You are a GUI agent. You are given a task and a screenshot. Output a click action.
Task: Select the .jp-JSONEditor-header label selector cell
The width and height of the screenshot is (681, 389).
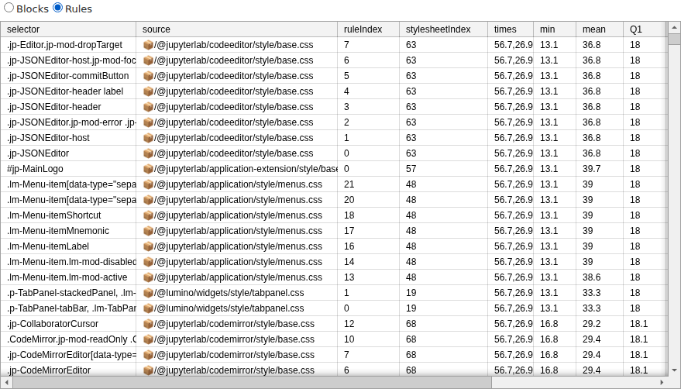click(68, 91)
